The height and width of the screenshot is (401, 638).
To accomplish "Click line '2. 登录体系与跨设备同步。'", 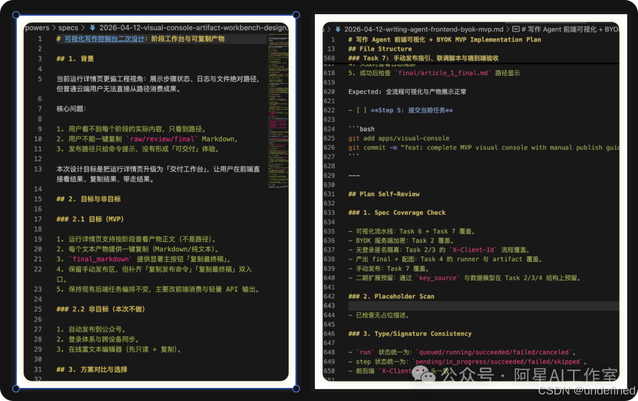I will [x=97, y=339].
